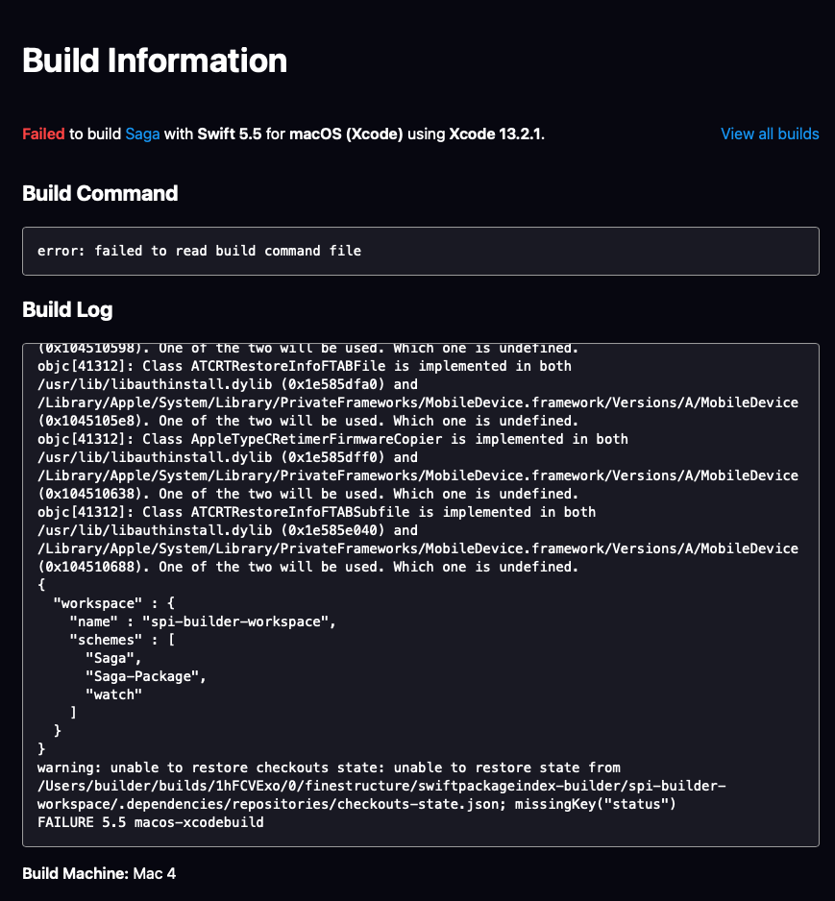This screenshot has height=901, width=835.
Task: Click the Build Machine: Mac 4 text
Action: click(99, 873)
